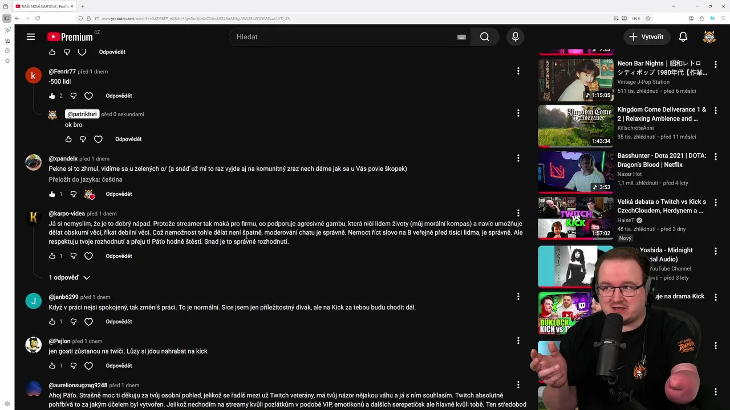This screenshot has height=410, width=730.
Task: Dislike the comment by @Fenrir77
Action: (x=73, y=96)
